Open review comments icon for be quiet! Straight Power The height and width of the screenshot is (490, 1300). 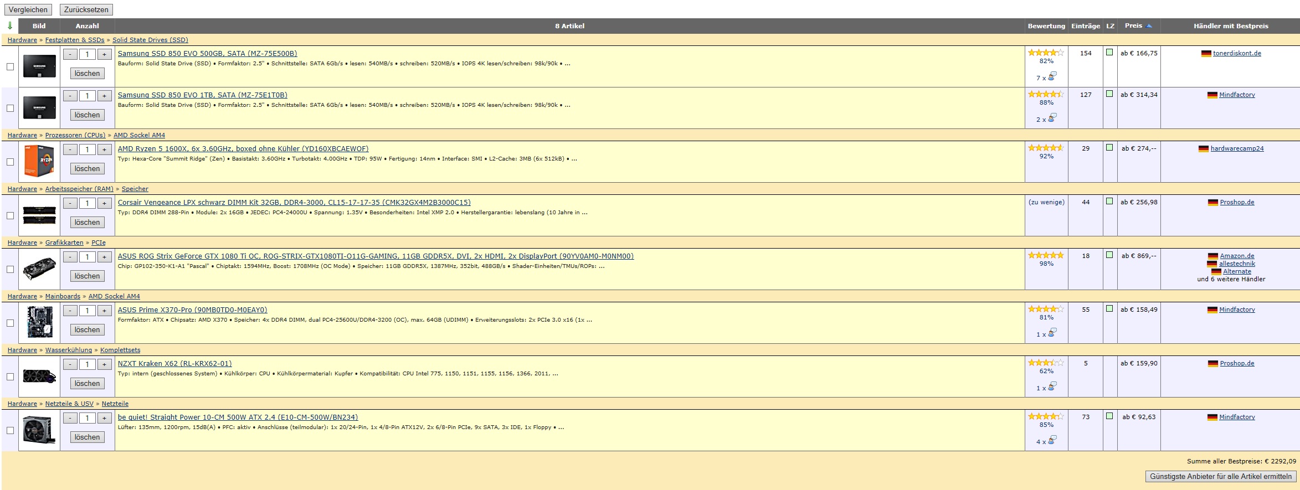click(x=1052, y=440)
